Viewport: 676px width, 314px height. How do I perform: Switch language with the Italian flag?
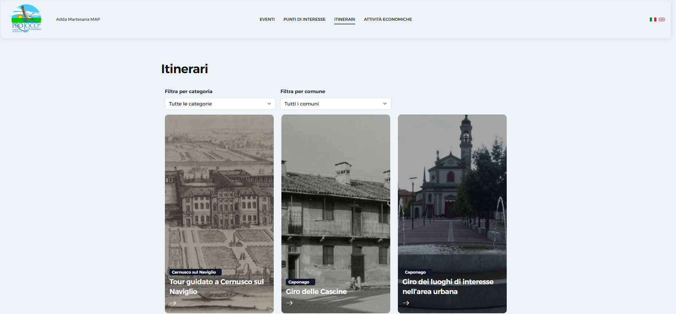653,20
